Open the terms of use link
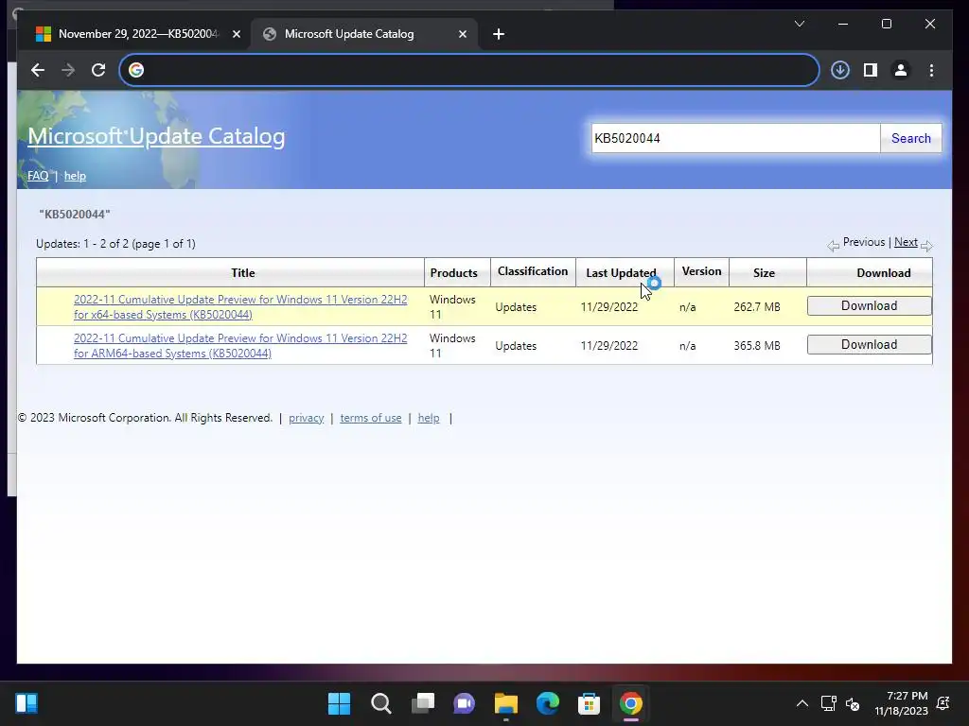Screen dimensions: 969x726 (371, 418)
